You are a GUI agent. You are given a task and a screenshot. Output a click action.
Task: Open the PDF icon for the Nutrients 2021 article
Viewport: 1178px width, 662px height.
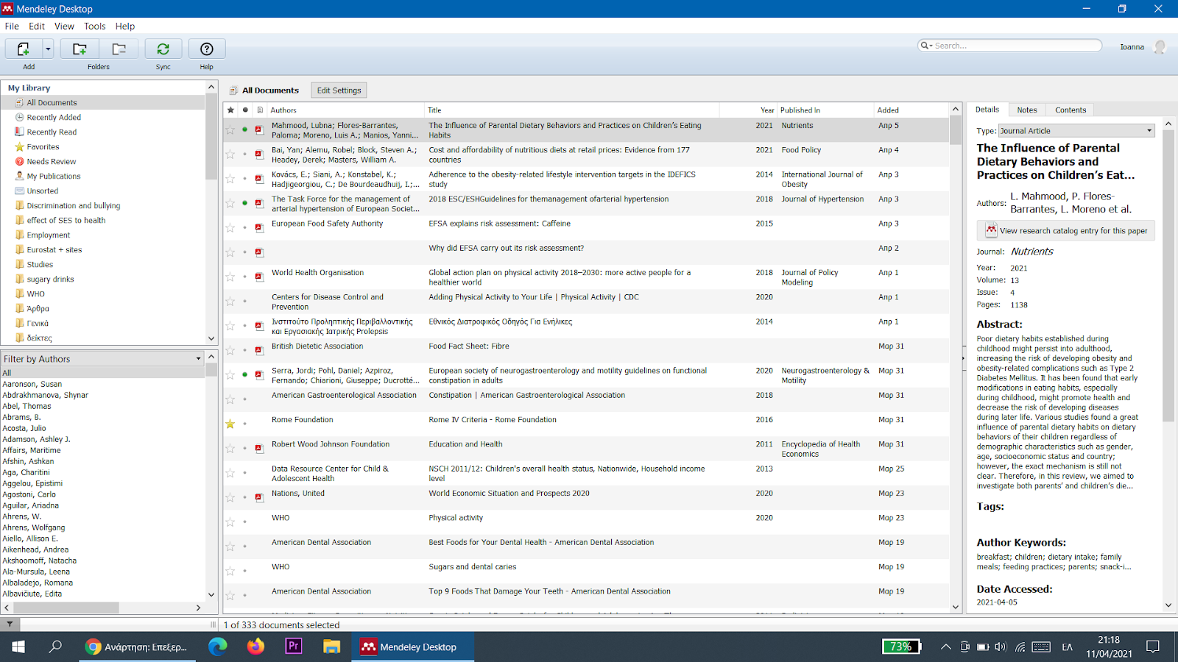pyautogui.click(x=259, y=130)
